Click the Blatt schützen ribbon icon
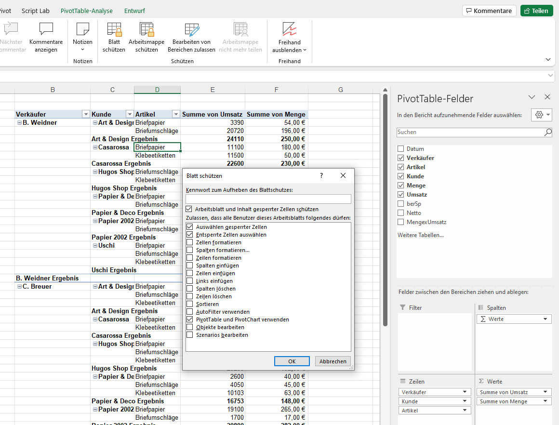 point(114,37)
